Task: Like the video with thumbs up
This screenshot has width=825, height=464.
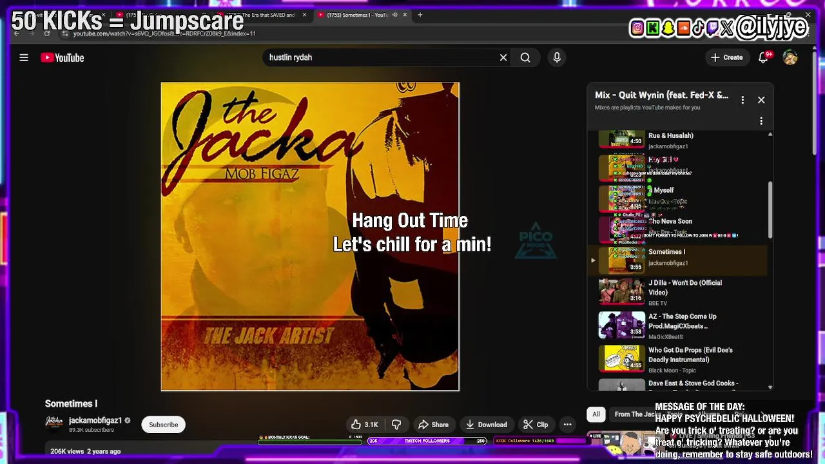Action: [x=364, y=425]
